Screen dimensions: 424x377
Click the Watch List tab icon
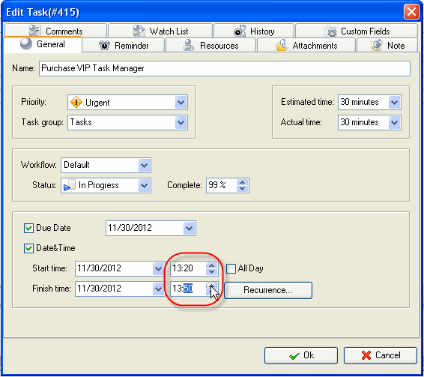coord(139,31)
